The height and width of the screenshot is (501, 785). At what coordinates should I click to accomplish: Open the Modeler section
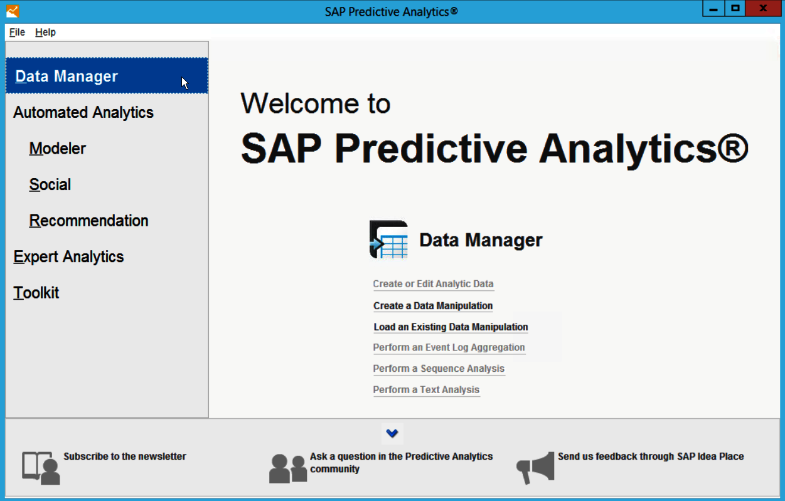[x=57, y=149]
